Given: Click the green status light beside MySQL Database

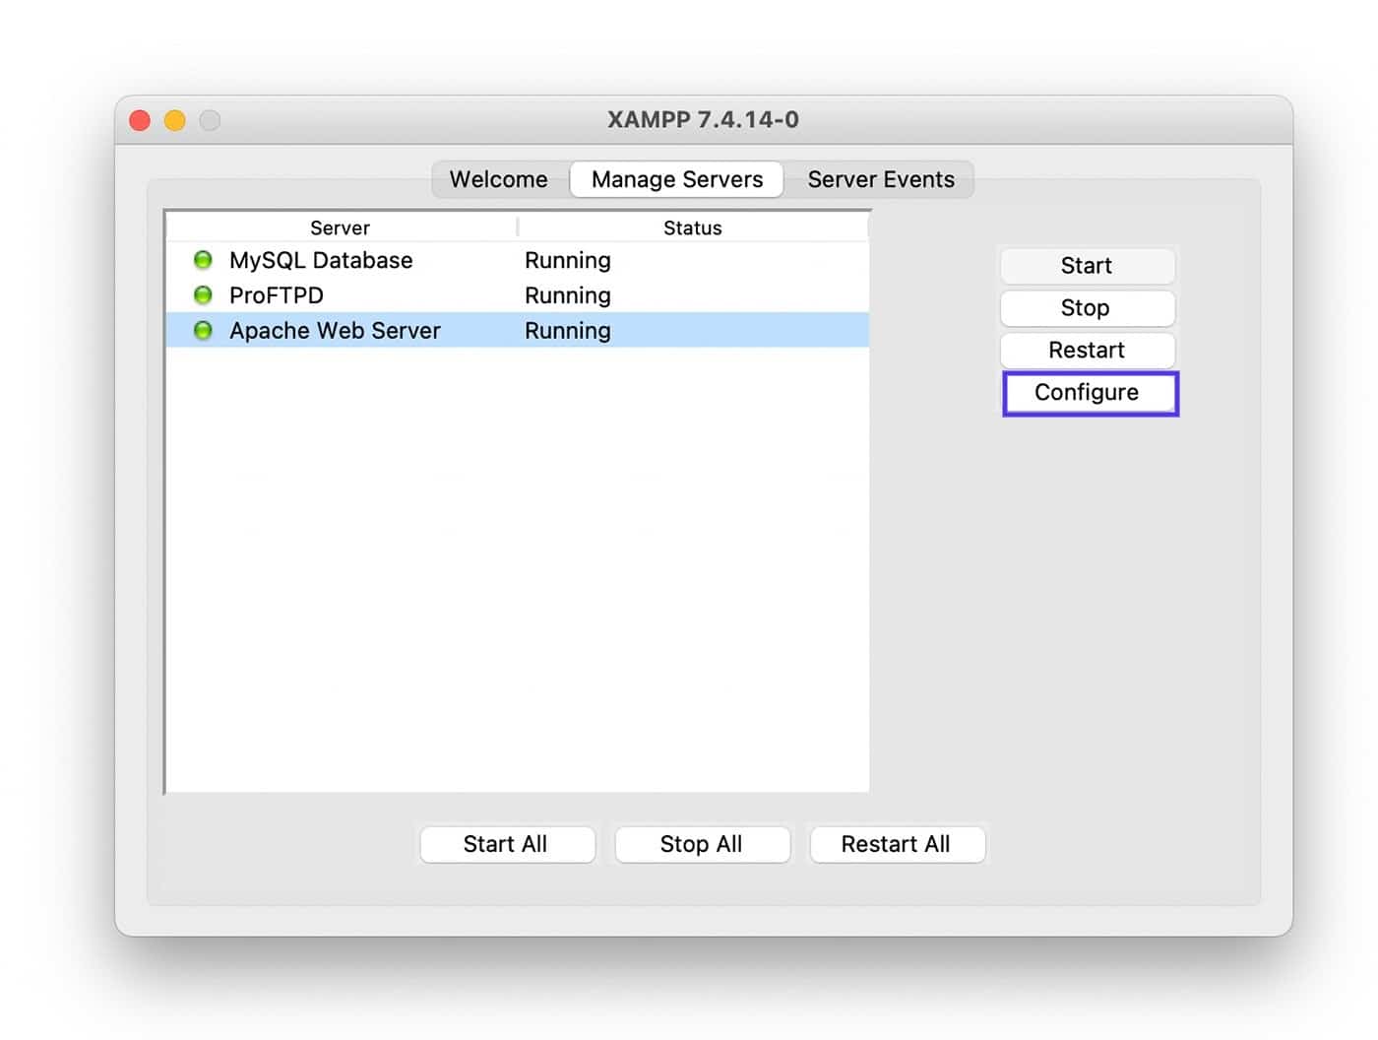Looking at the screenshot, I should (203, 259).
